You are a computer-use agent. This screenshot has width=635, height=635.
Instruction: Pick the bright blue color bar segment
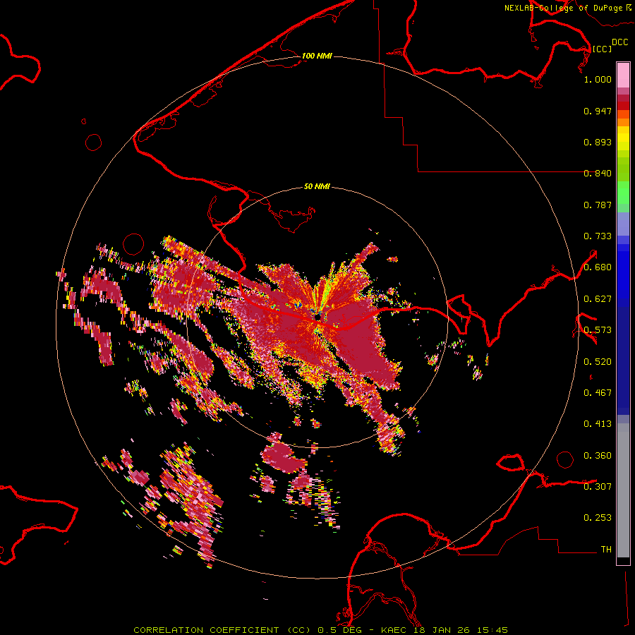tap(623, 272)
